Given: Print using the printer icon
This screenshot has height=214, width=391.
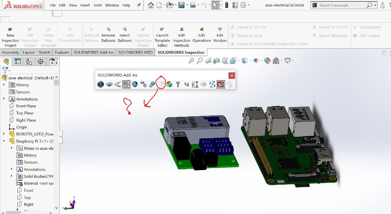Looking at the screenshot, I should tap(193, 5).
